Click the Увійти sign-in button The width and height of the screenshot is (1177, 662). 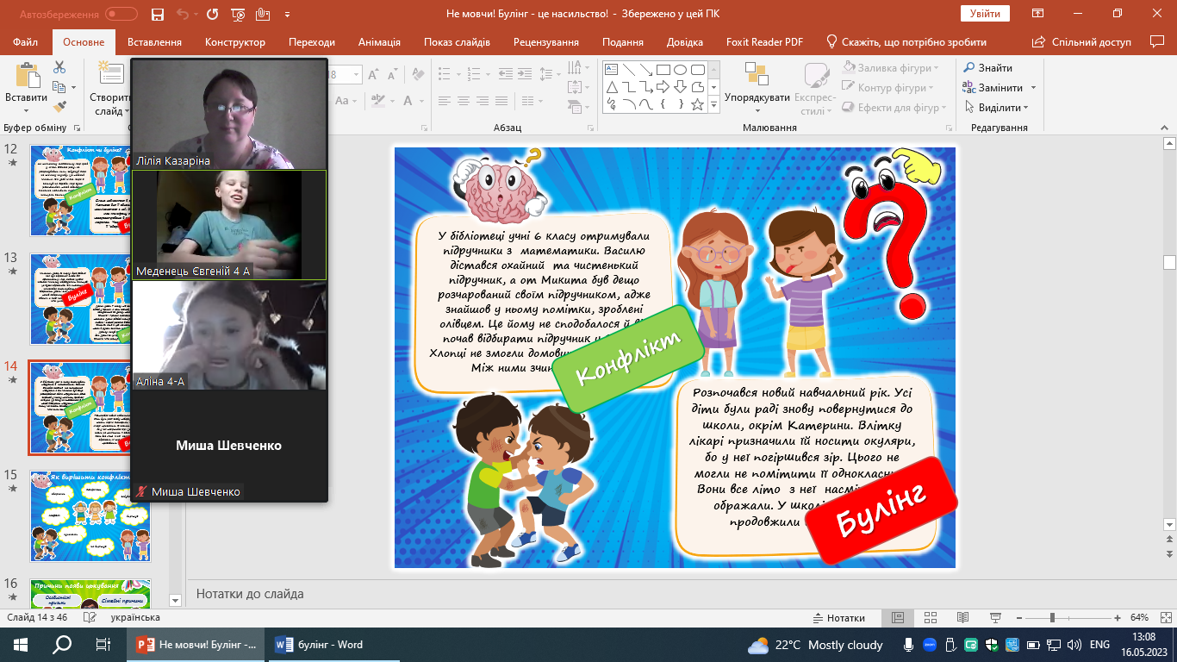(x=984, y=14)
